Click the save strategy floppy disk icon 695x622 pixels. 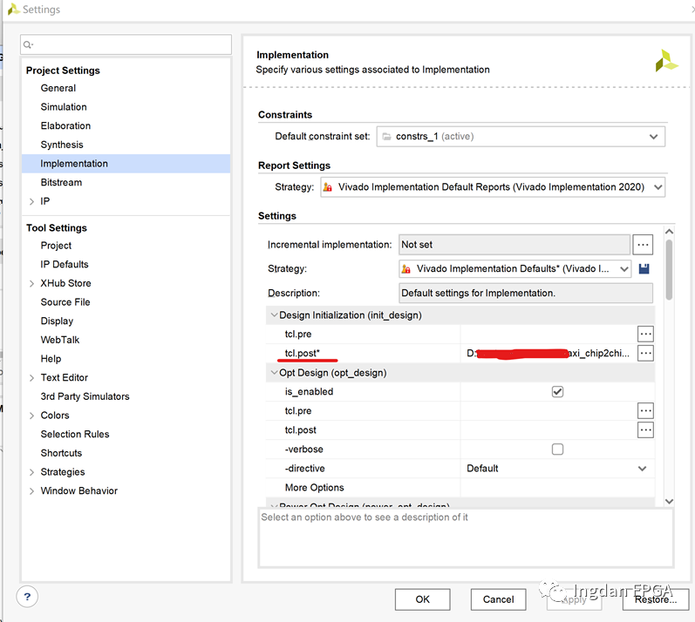tap(644, 269)
